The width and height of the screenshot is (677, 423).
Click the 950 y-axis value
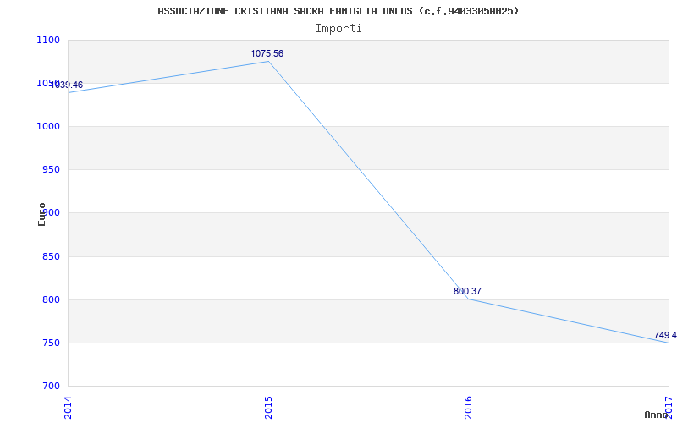tap(51, 170)
